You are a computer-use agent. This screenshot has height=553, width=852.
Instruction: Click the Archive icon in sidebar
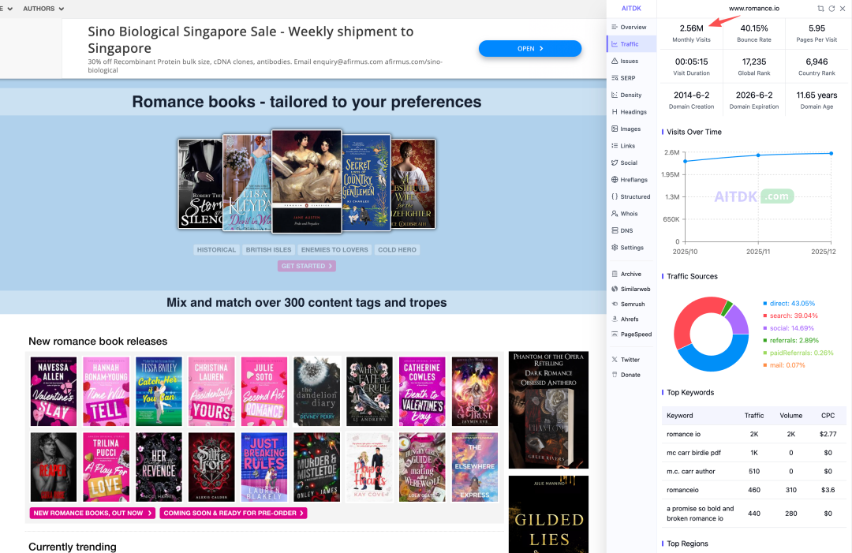pos(615,274)
